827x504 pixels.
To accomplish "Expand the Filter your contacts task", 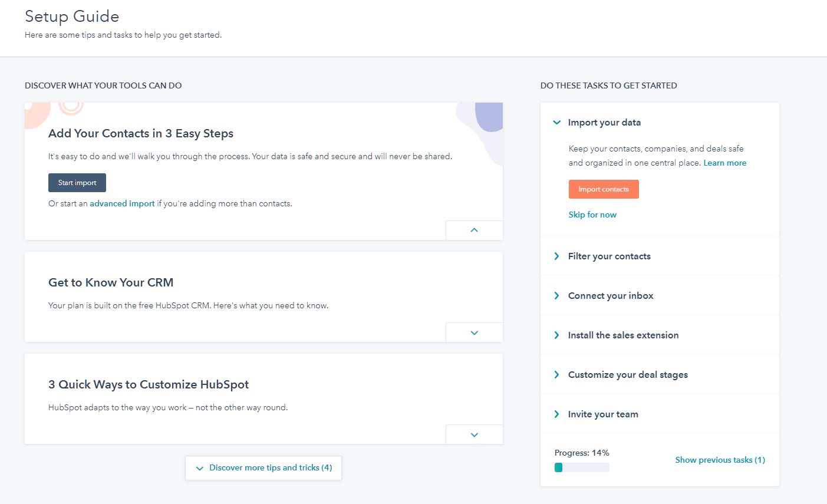I will 660,256.
